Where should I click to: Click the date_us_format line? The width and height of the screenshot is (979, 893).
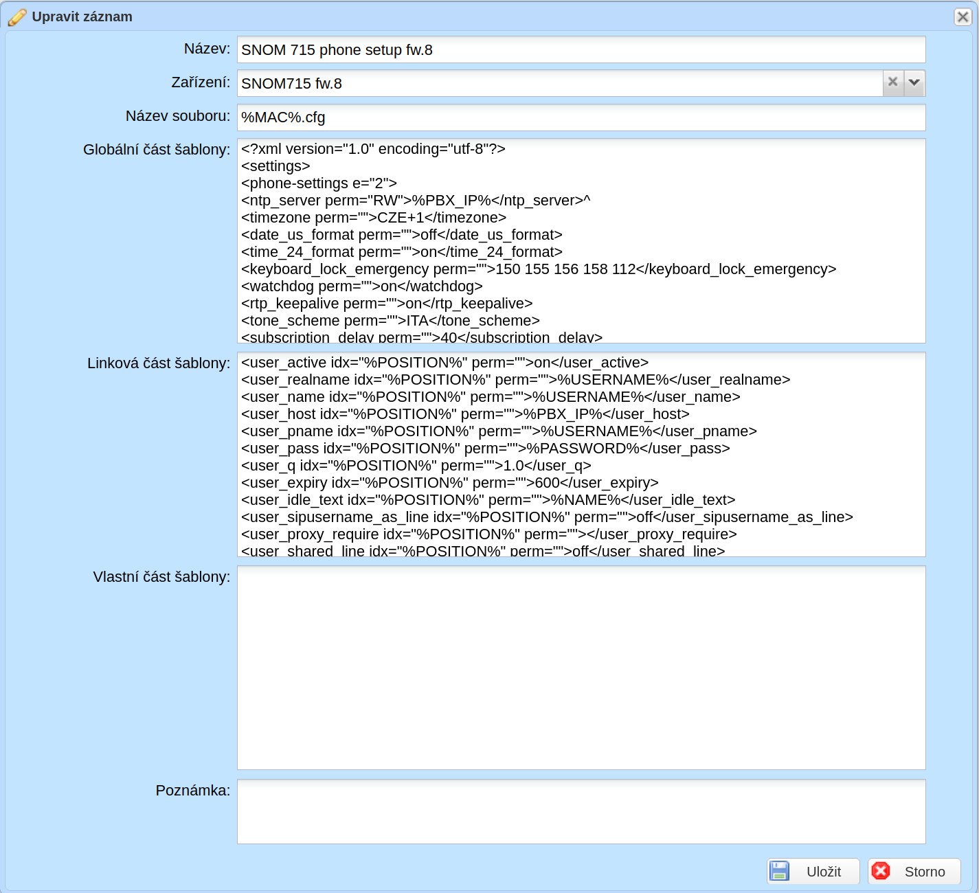click(402, 235)
